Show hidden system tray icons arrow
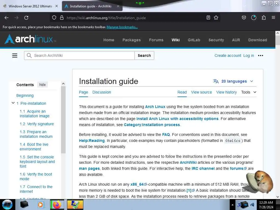The image size is (280, 210). (x=232, y=205)
